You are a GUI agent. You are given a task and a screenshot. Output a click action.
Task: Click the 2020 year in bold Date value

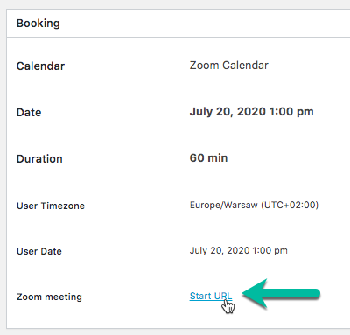click(x=251, y=112)
